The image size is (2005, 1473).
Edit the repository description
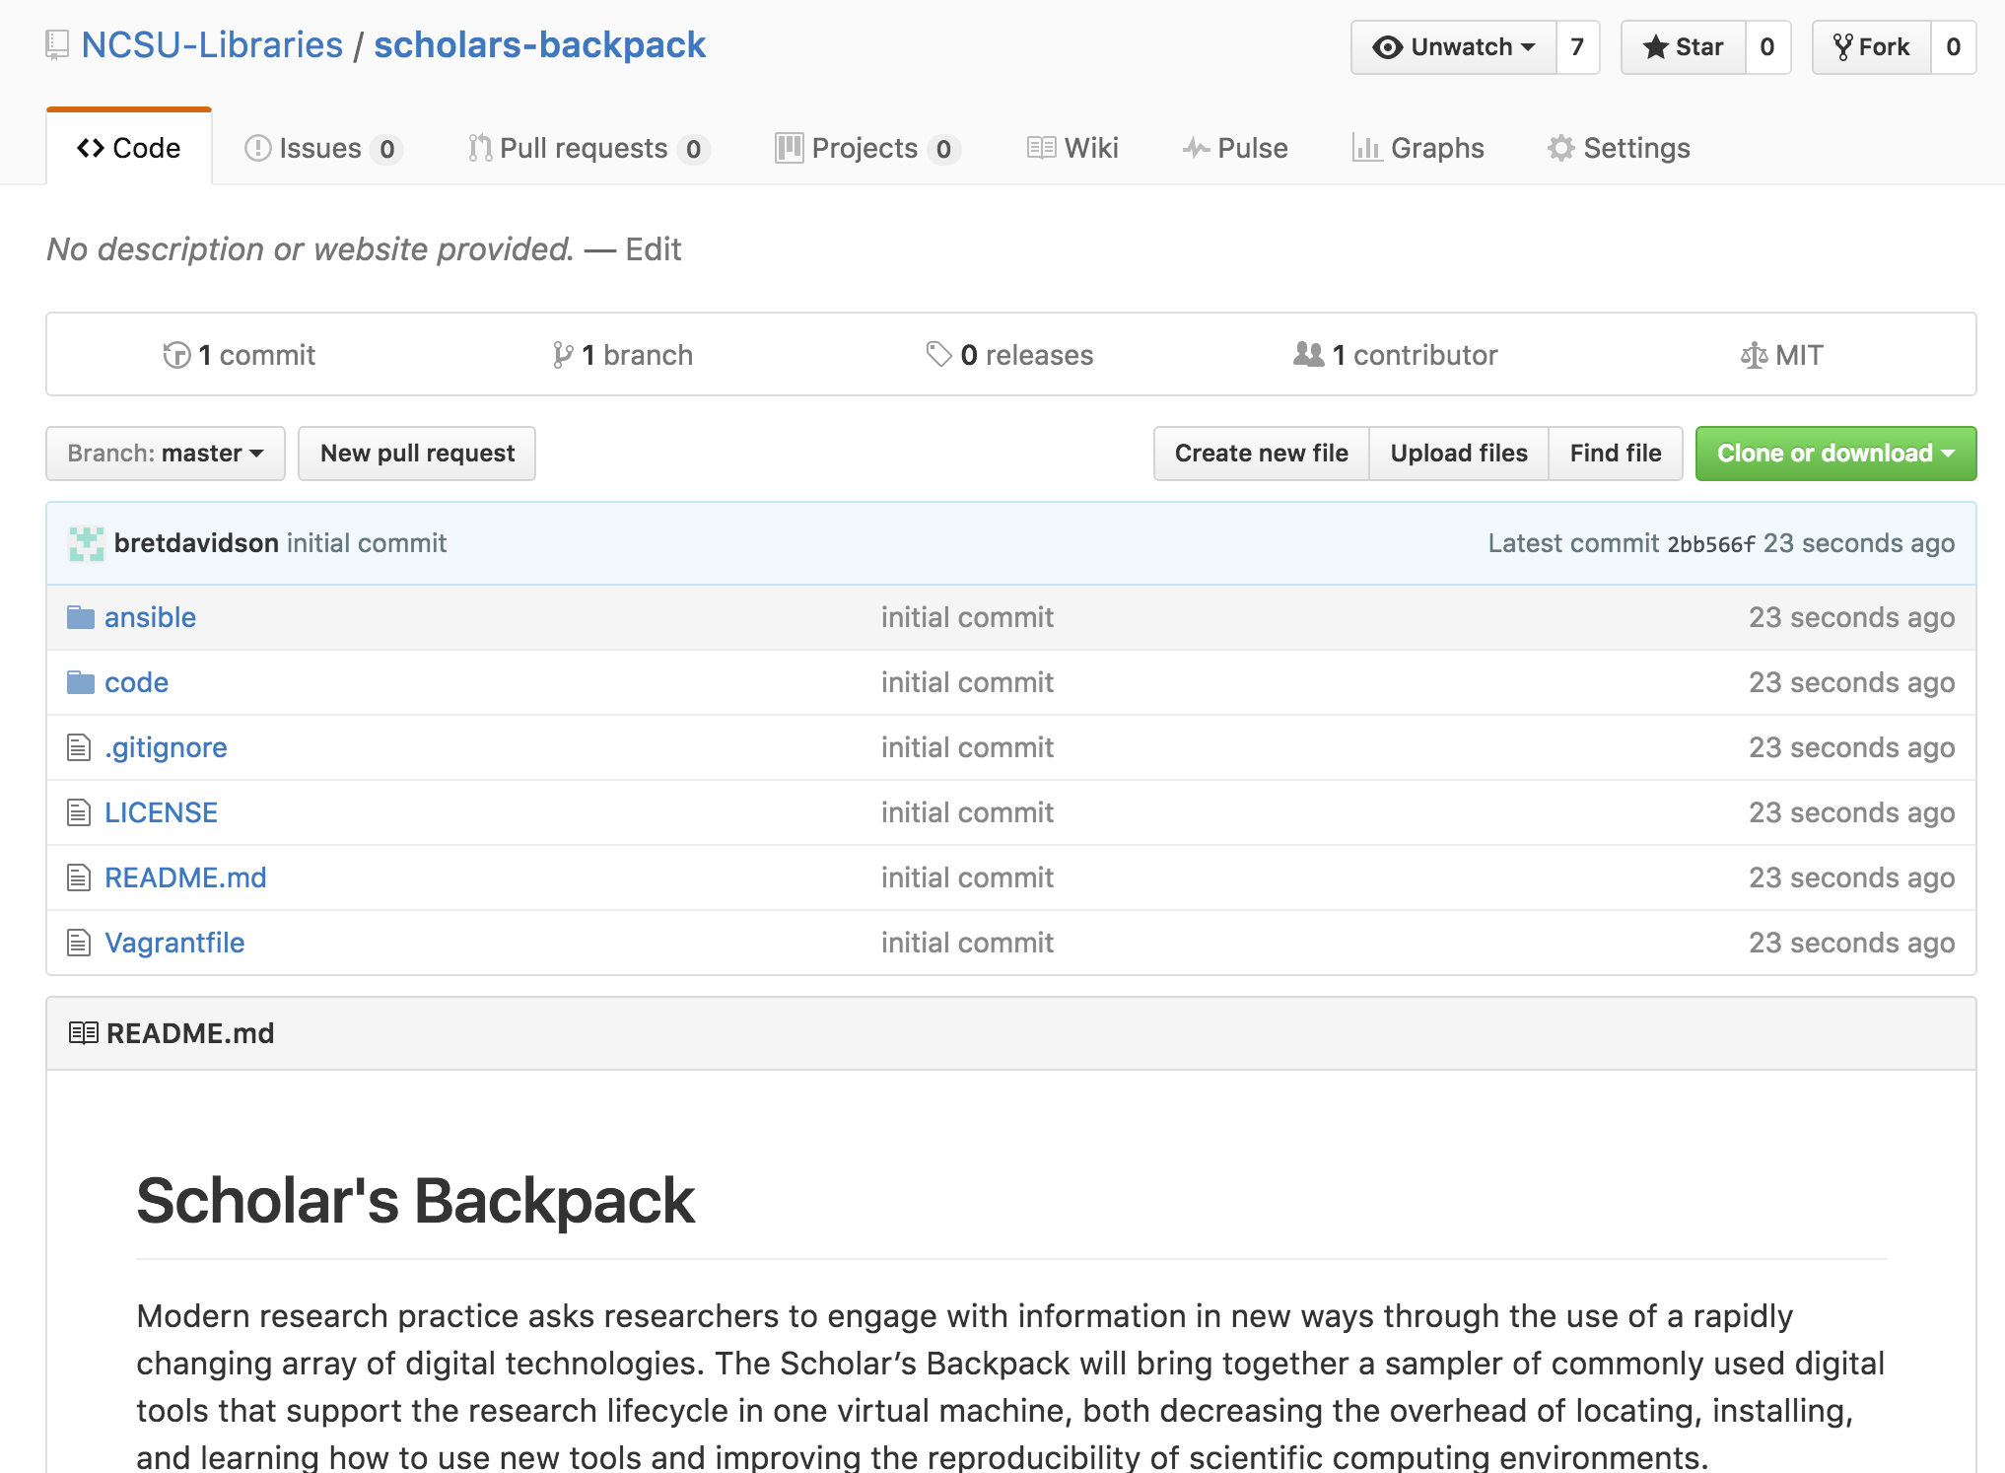(x=653, y=249)
